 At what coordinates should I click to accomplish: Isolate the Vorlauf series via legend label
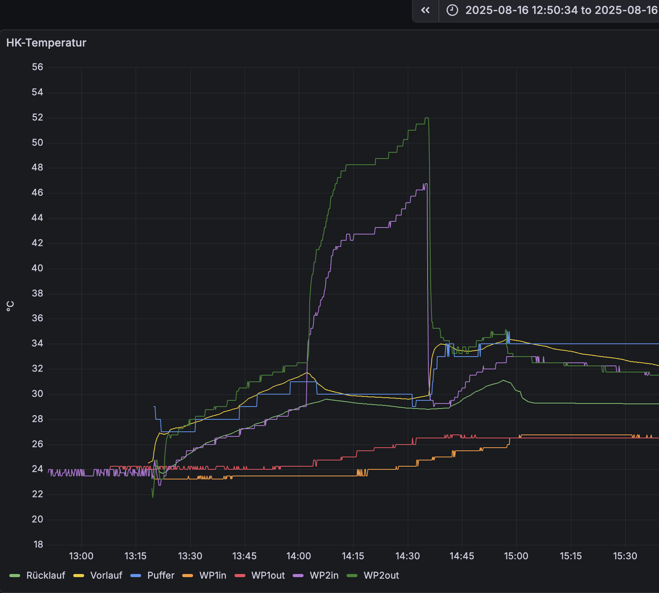click(x=106, y=576)
